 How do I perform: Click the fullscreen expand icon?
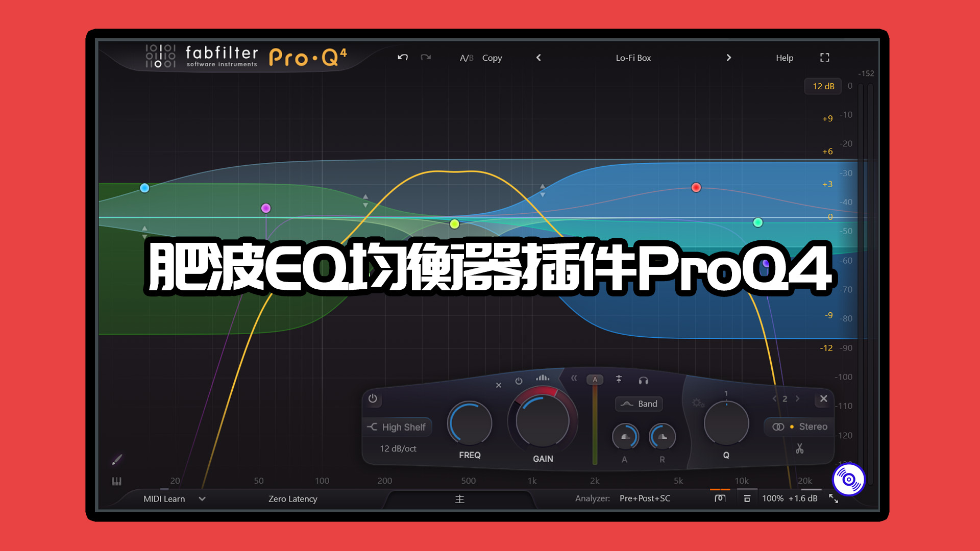[x=824, y=57]
